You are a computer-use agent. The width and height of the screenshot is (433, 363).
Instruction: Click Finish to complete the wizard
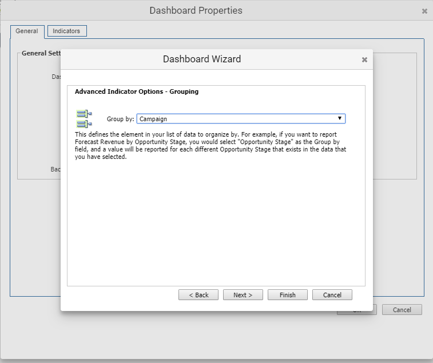[x=287, y=295]
